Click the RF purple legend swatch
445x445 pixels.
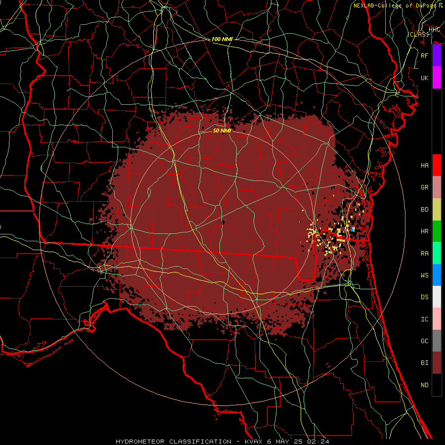437,55
